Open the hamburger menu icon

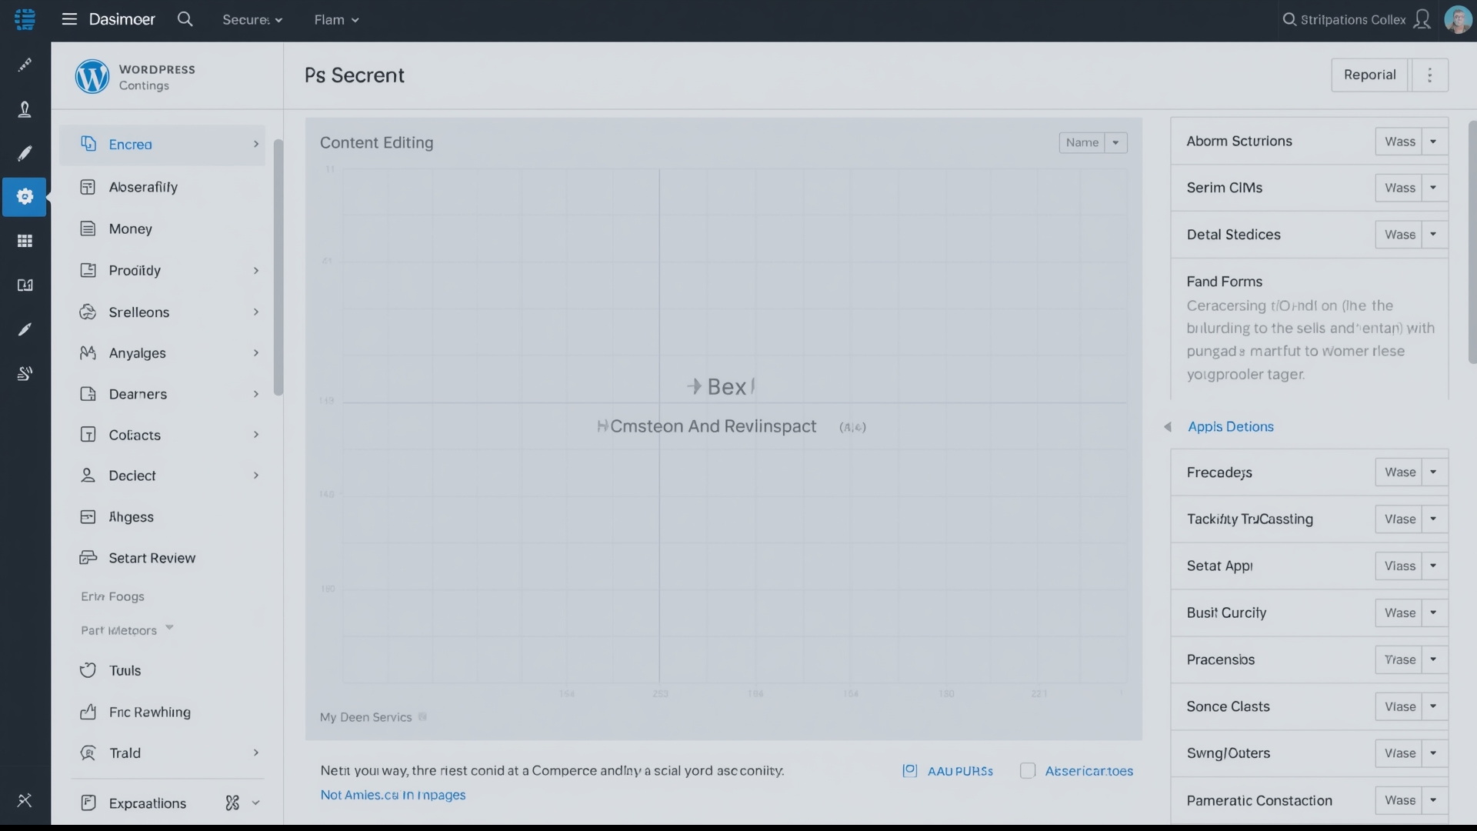coord(69,19)
